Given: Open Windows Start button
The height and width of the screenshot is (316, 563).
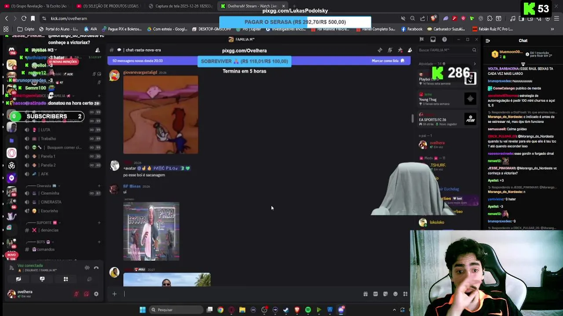Looking at the screenshot, I should point(143,310).
